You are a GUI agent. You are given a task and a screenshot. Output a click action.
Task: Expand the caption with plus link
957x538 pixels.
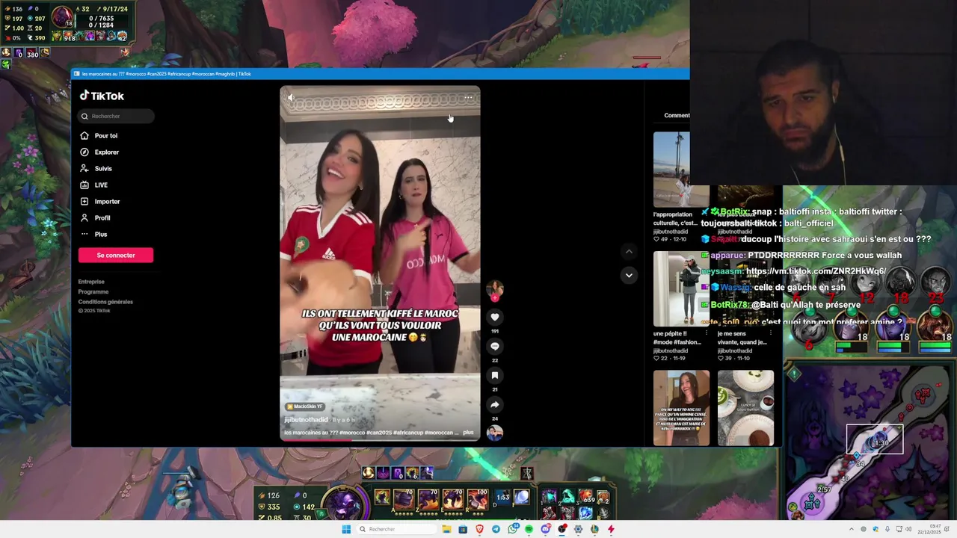pyautogui.click(x=468, y=433)
